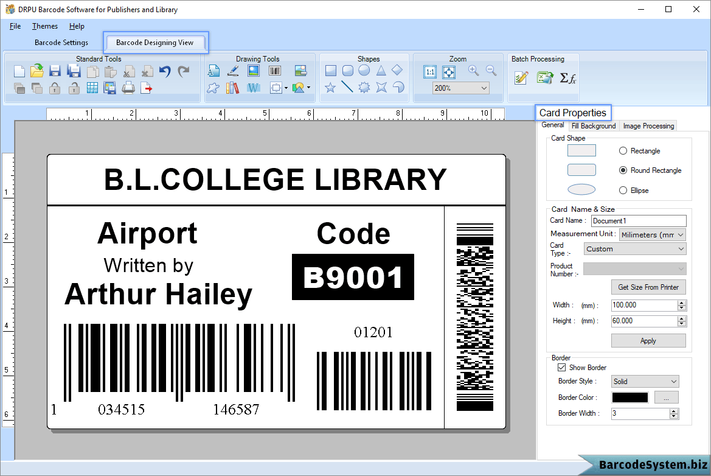Open the Fill Background tab

coord(594,125)
